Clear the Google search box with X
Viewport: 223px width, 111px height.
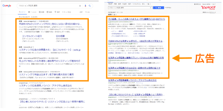pos(80,6)
